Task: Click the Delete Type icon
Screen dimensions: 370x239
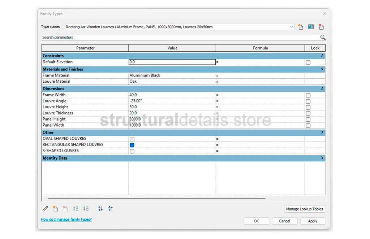Action: pos(321,27)
